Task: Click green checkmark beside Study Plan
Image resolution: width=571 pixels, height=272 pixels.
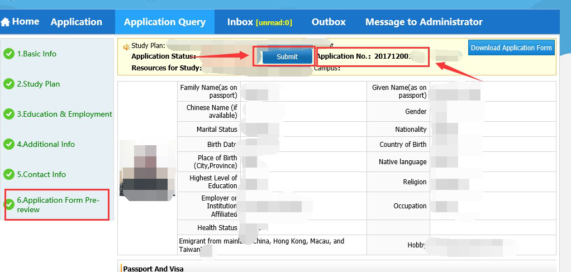Action: tap(9, 84)
